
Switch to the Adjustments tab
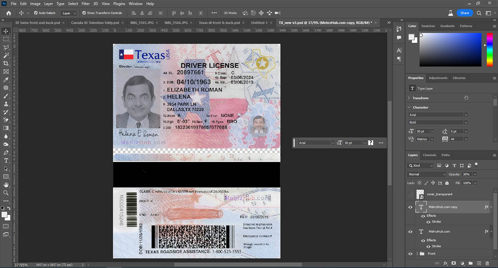438,78
